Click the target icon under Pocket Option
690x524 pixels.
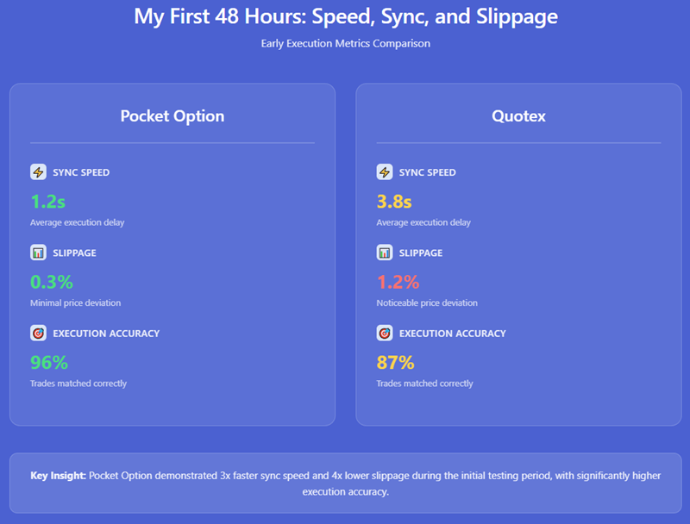click(38, 333)
